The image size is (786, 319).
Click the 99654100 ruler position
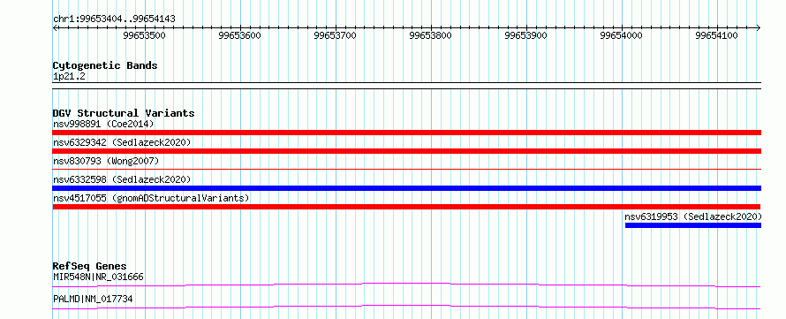coord(716,35)
